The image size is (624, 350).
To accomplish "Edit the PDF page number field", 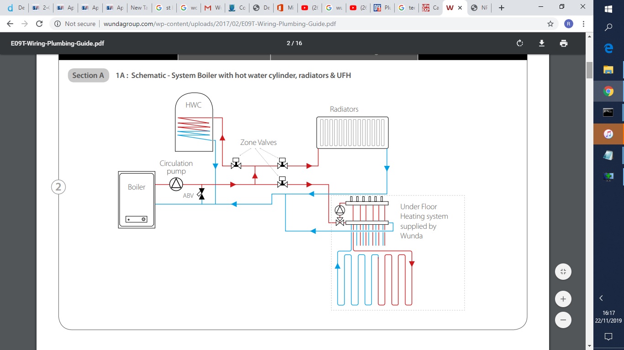I will point(289,43).
